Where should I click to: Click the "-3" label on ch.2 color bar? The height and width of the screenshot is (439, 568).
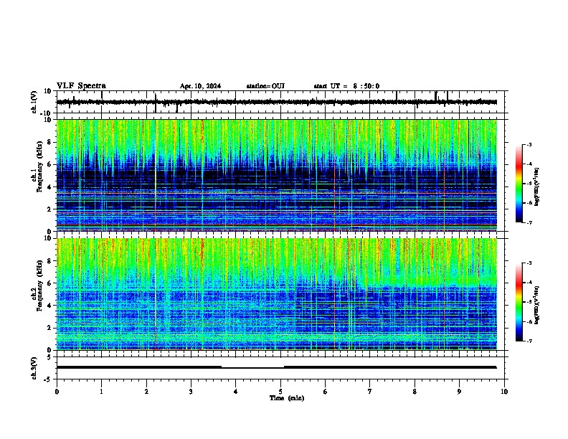click(x=529, y=263)
